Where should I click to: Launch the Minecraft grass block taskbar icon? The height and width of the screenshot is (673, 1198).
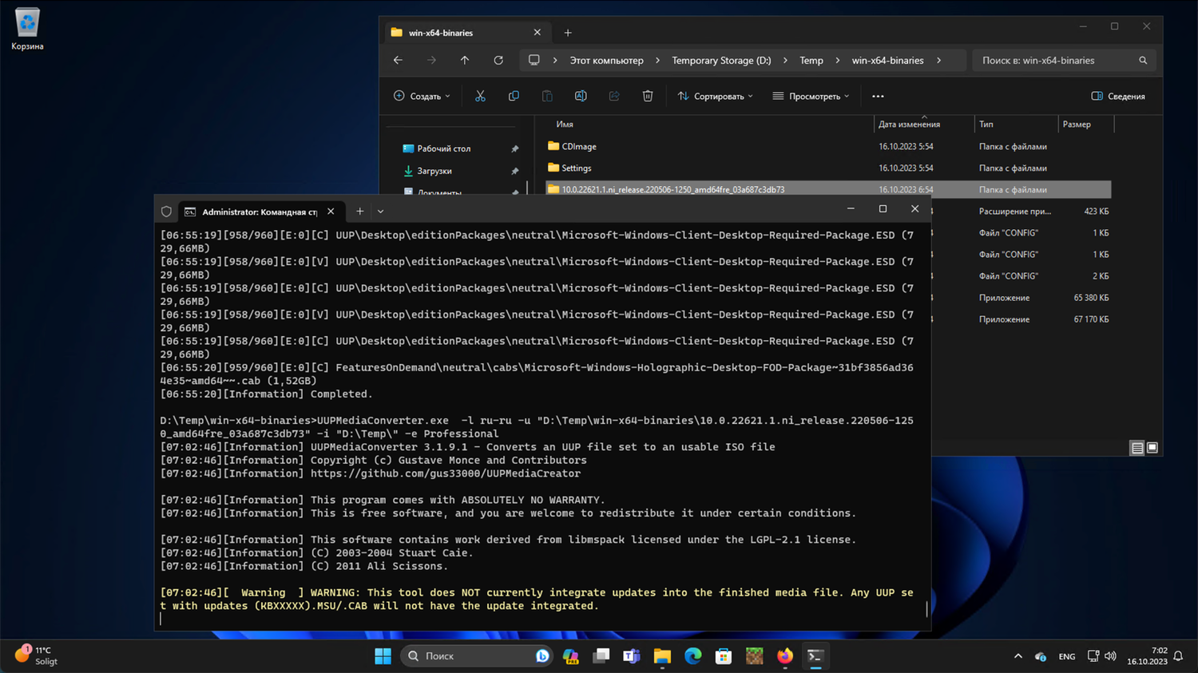tap(754, 655)
